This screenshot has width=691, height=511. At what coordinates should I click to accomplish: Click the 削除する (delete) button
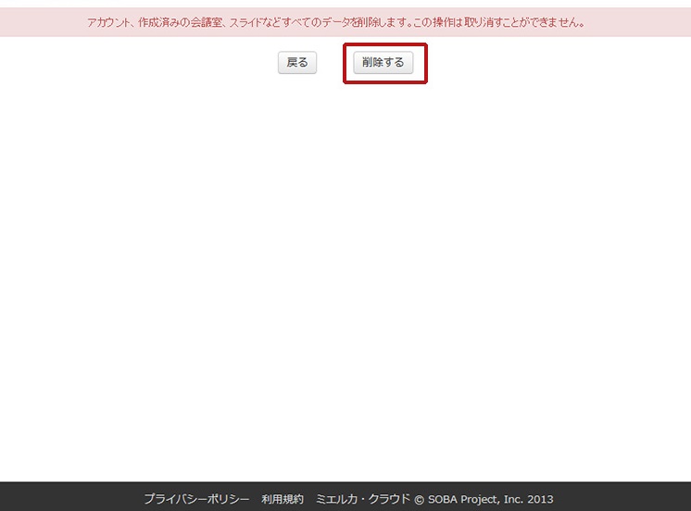point(383,63)
